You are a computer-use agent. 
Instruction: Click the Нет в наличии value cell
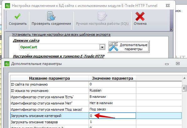tap(112, 103)
